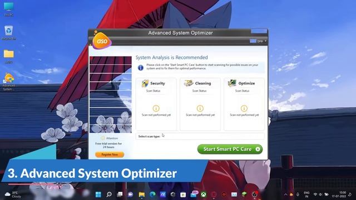The height and width of the screenshot is (200, 356).
Task: Click 'Scan not performed yet' under Optimize
Action: [244, 115]
